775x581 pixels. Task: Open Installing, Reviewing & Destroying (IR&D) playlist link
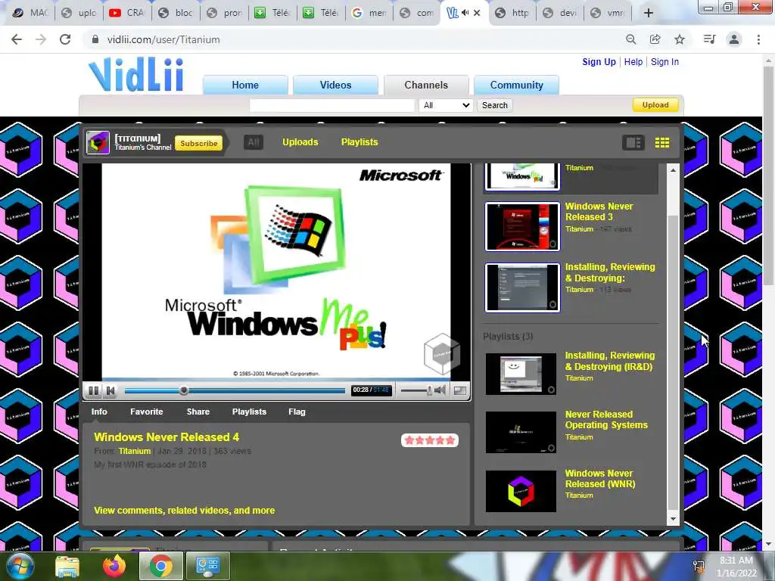(610, 361)
